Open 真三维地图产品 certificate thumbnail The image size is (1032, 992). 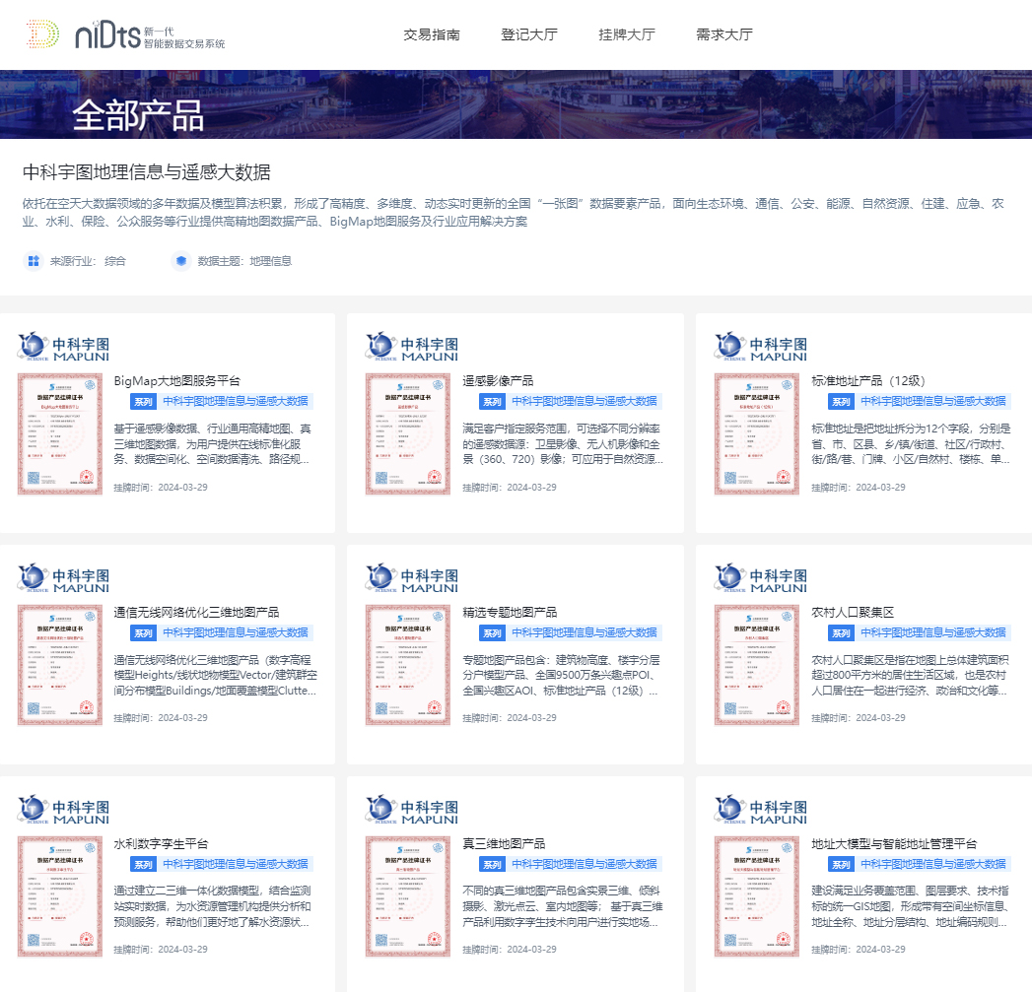pyautogui.click(x=408, y=896)
